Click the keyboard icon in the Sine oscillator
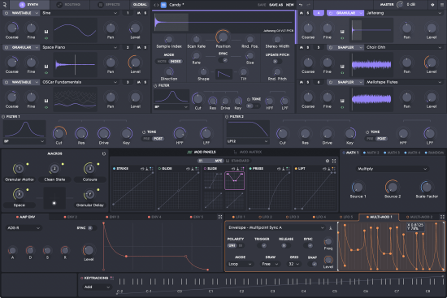The image size is (447, 298). (46, 32)
